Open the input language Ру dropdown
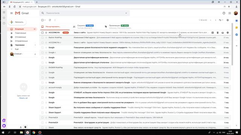Screen dimensions: 241x135 (x=221, y=20)
